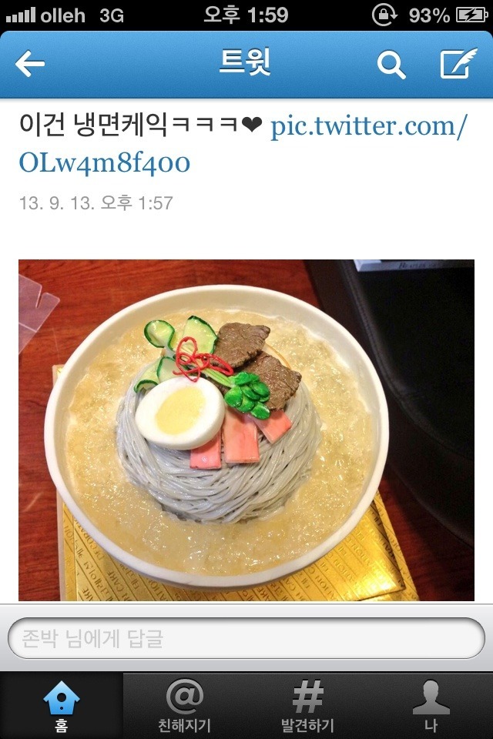Open the 발견하기 discover tab
The height and width of the screenshot is (739, 493).
coord(307,705)
